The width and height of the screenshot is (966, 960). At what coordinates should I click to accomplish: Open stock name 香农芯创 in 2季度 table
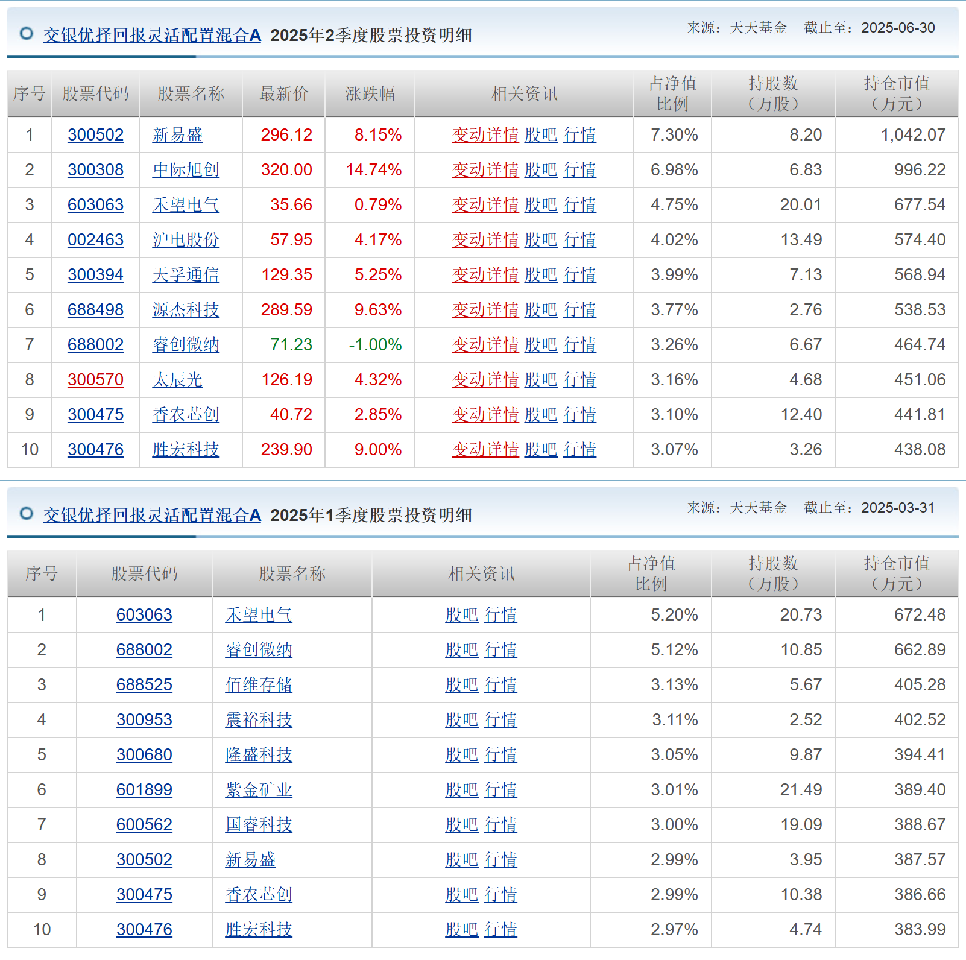coord(186,415)
